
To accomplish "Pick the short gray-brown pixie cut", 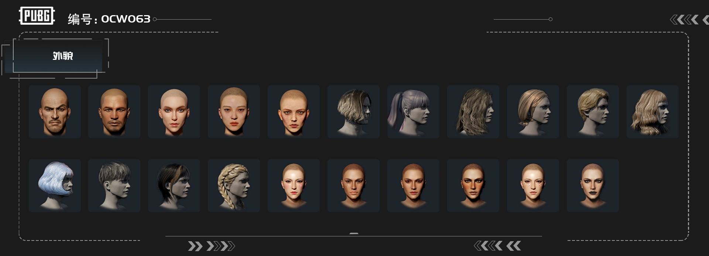I will click(x=114, y=185).
